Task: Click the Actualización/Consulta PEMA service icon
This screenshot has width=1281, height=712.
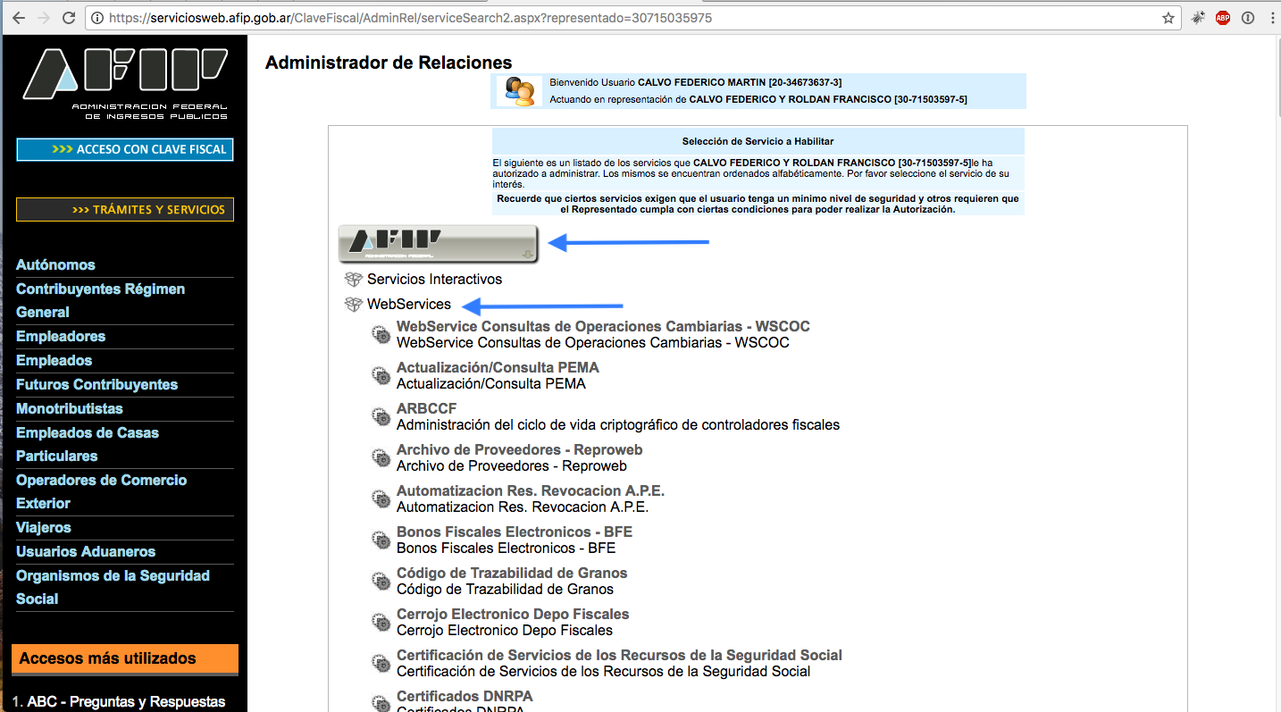Action: [381, 374]
